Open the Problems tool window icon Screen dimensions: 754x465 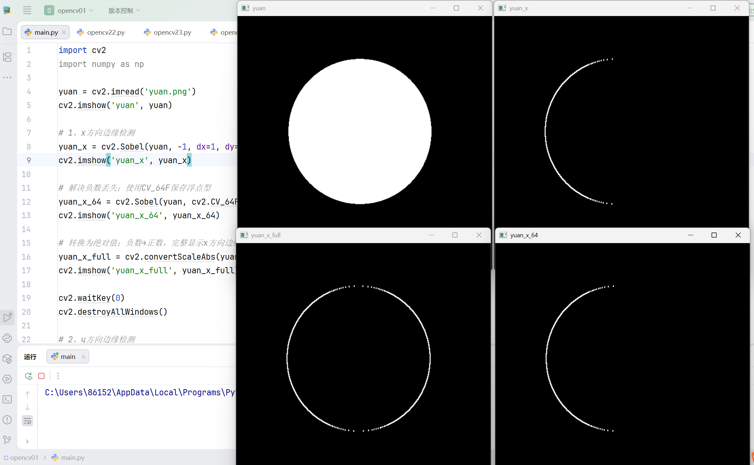click(7, 420)
